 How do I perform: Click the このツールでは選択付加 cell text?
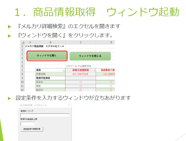78,66
